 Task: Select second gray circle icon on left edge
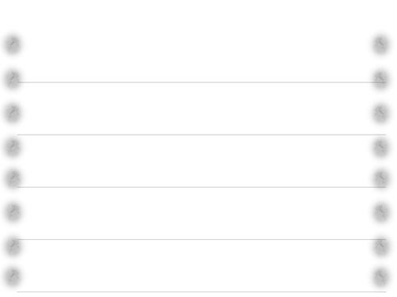[x=13, y=79]
